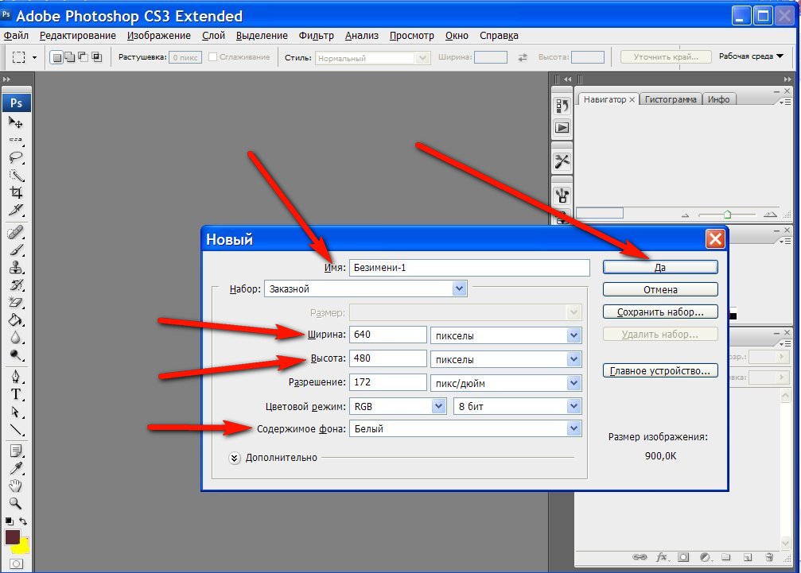Open the Рабочая среда workspace dropdown
Screen dimensions: 801x573
point(751,56)
